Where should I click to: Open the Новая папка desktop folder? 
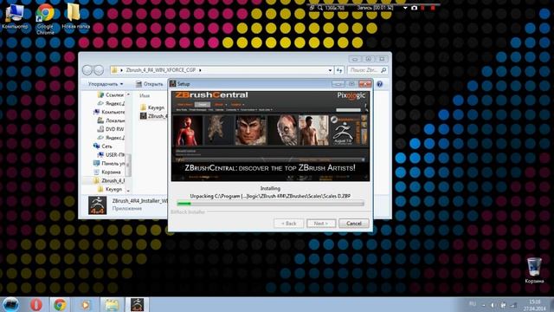(x=75, y=16)
